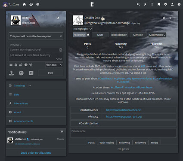This screenshot has height=161, width=183.
Task: Open Announcements in the sidebar
Action: coord(24,121)
